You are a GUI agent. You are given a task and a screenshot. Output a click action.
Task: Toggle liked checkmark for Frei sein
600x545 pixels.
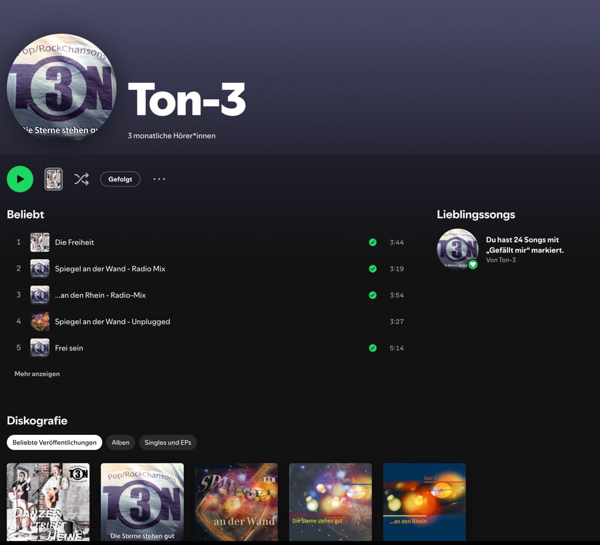372,348
